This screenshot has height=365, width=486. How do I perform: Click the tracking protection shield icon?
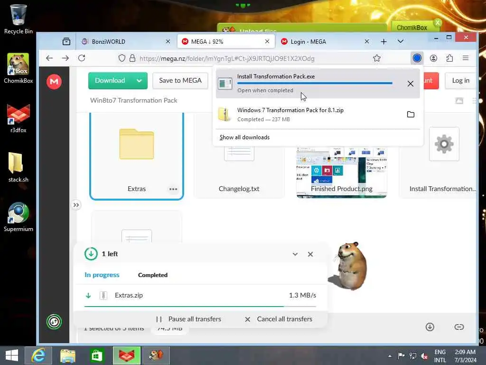tap(122, 58)
